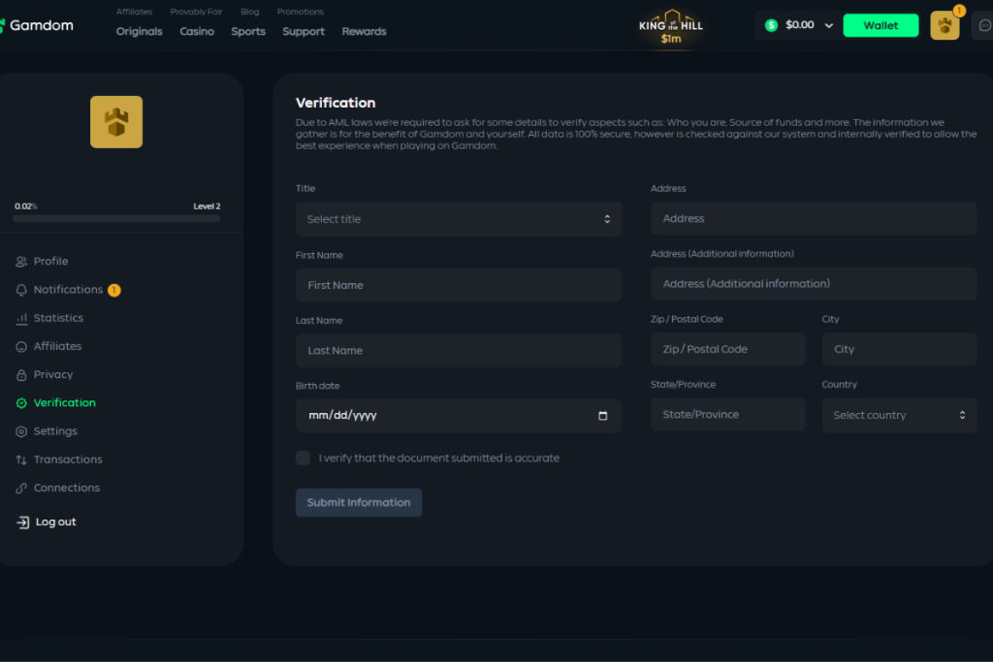Go to Transactions in the sidebar

(68, 459)
